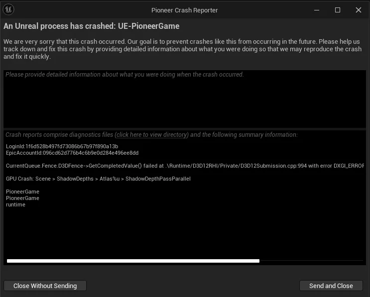Click Send and Close button
370x297 pixels.
tap(331, 286)
